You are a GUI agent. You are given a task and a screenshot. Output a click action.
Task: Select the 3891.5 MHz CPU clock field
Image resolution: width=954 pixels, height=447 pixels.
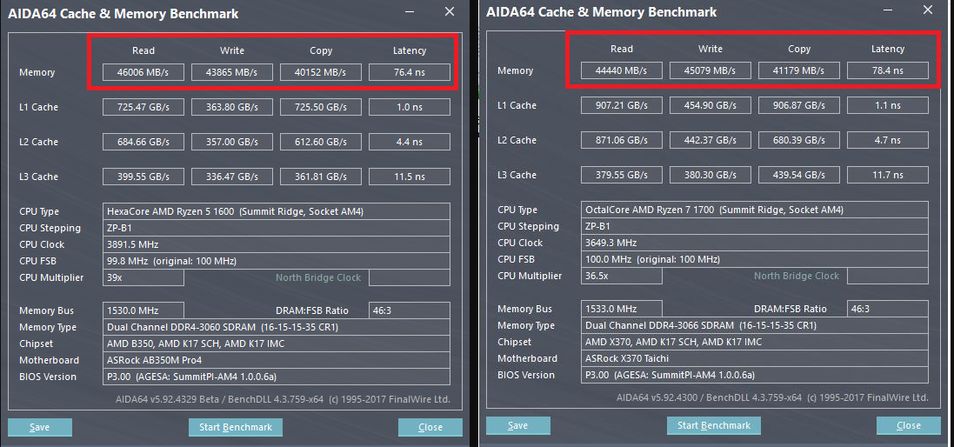coord(277,244)
